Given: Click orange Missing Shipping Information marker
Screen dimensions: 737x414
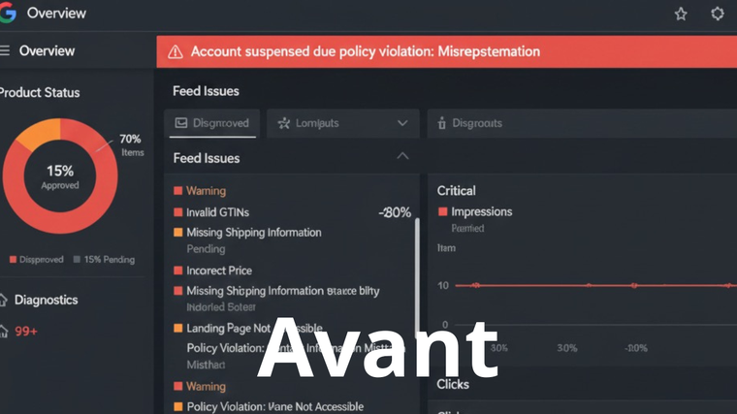Looking at the screenshot, I should (177, 233).
